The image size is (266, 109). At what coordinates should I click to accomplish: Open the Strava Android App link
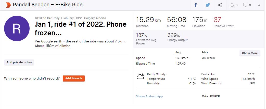(x=149, y=96)
